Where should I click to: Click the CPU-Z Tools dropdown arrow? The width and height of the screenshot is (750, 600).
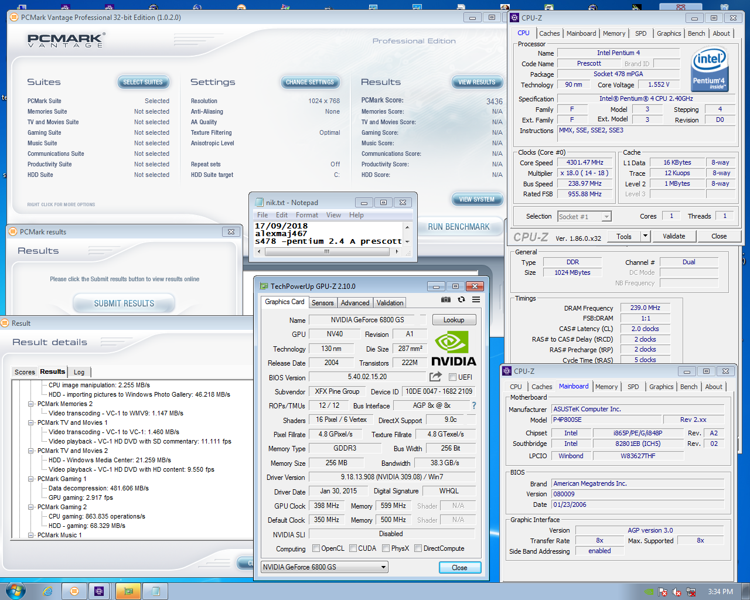pyautogui.click(x=645, y=236)
